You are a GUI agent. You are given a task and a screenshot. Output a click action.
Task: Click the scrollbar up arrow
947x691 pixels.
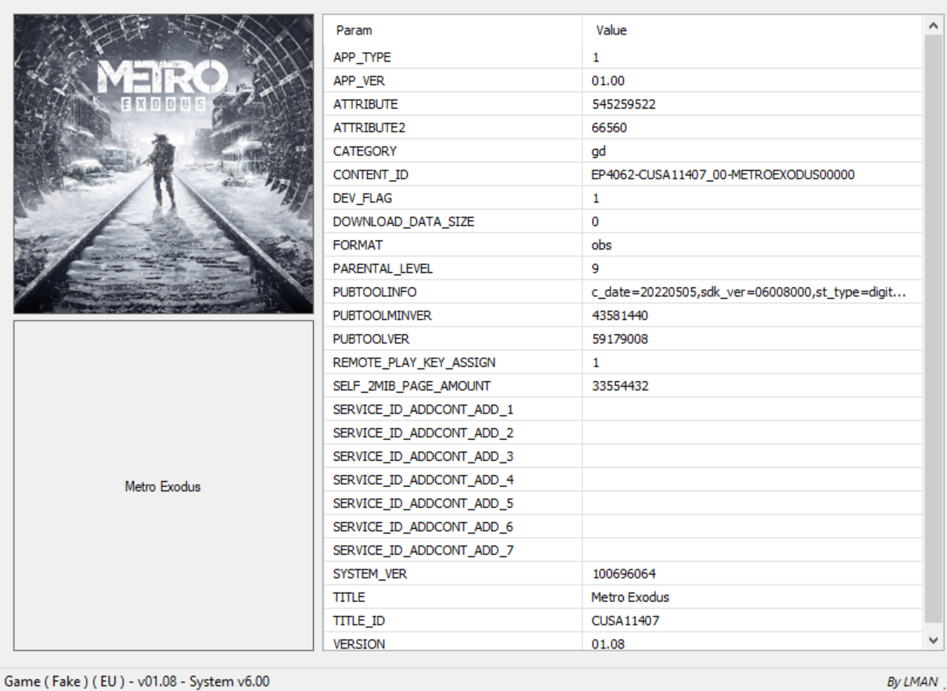point(932,25)
